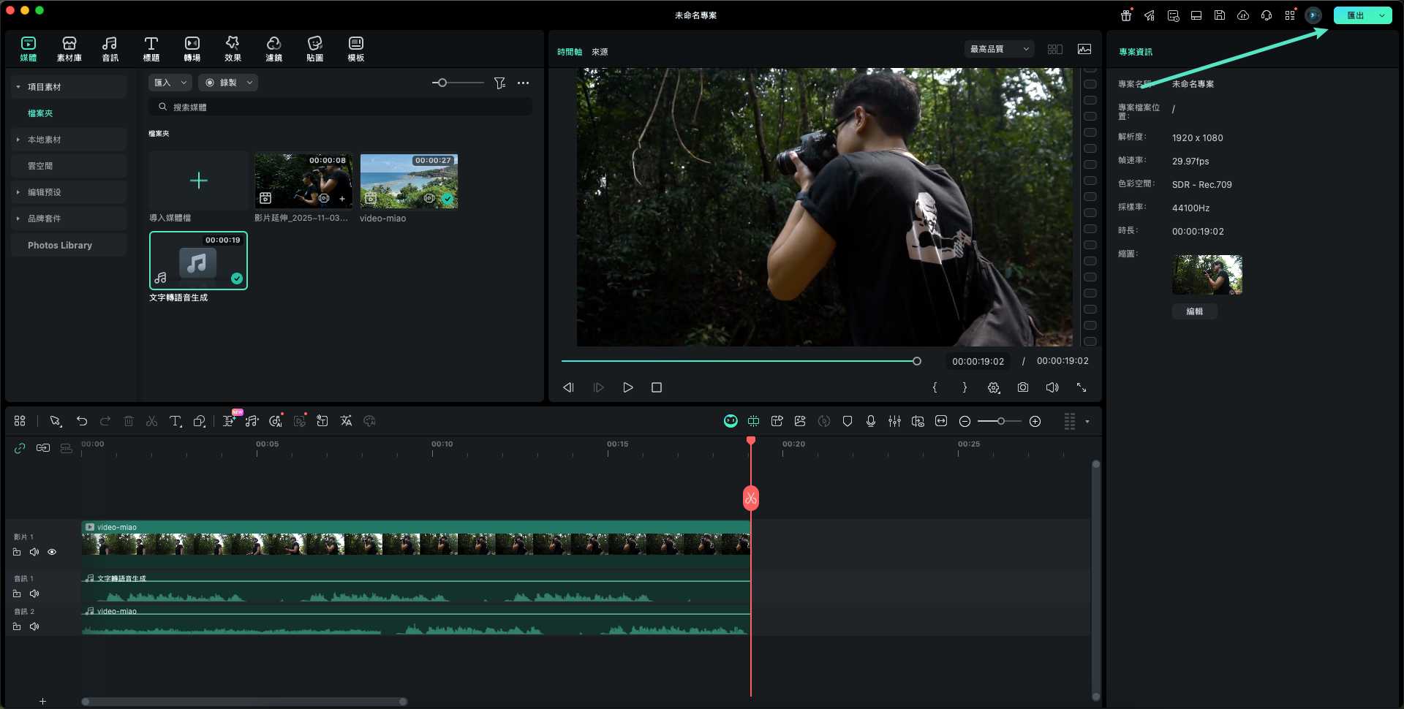
Task: Hide the 影片 1 track with eye icon
Action: 52,552
